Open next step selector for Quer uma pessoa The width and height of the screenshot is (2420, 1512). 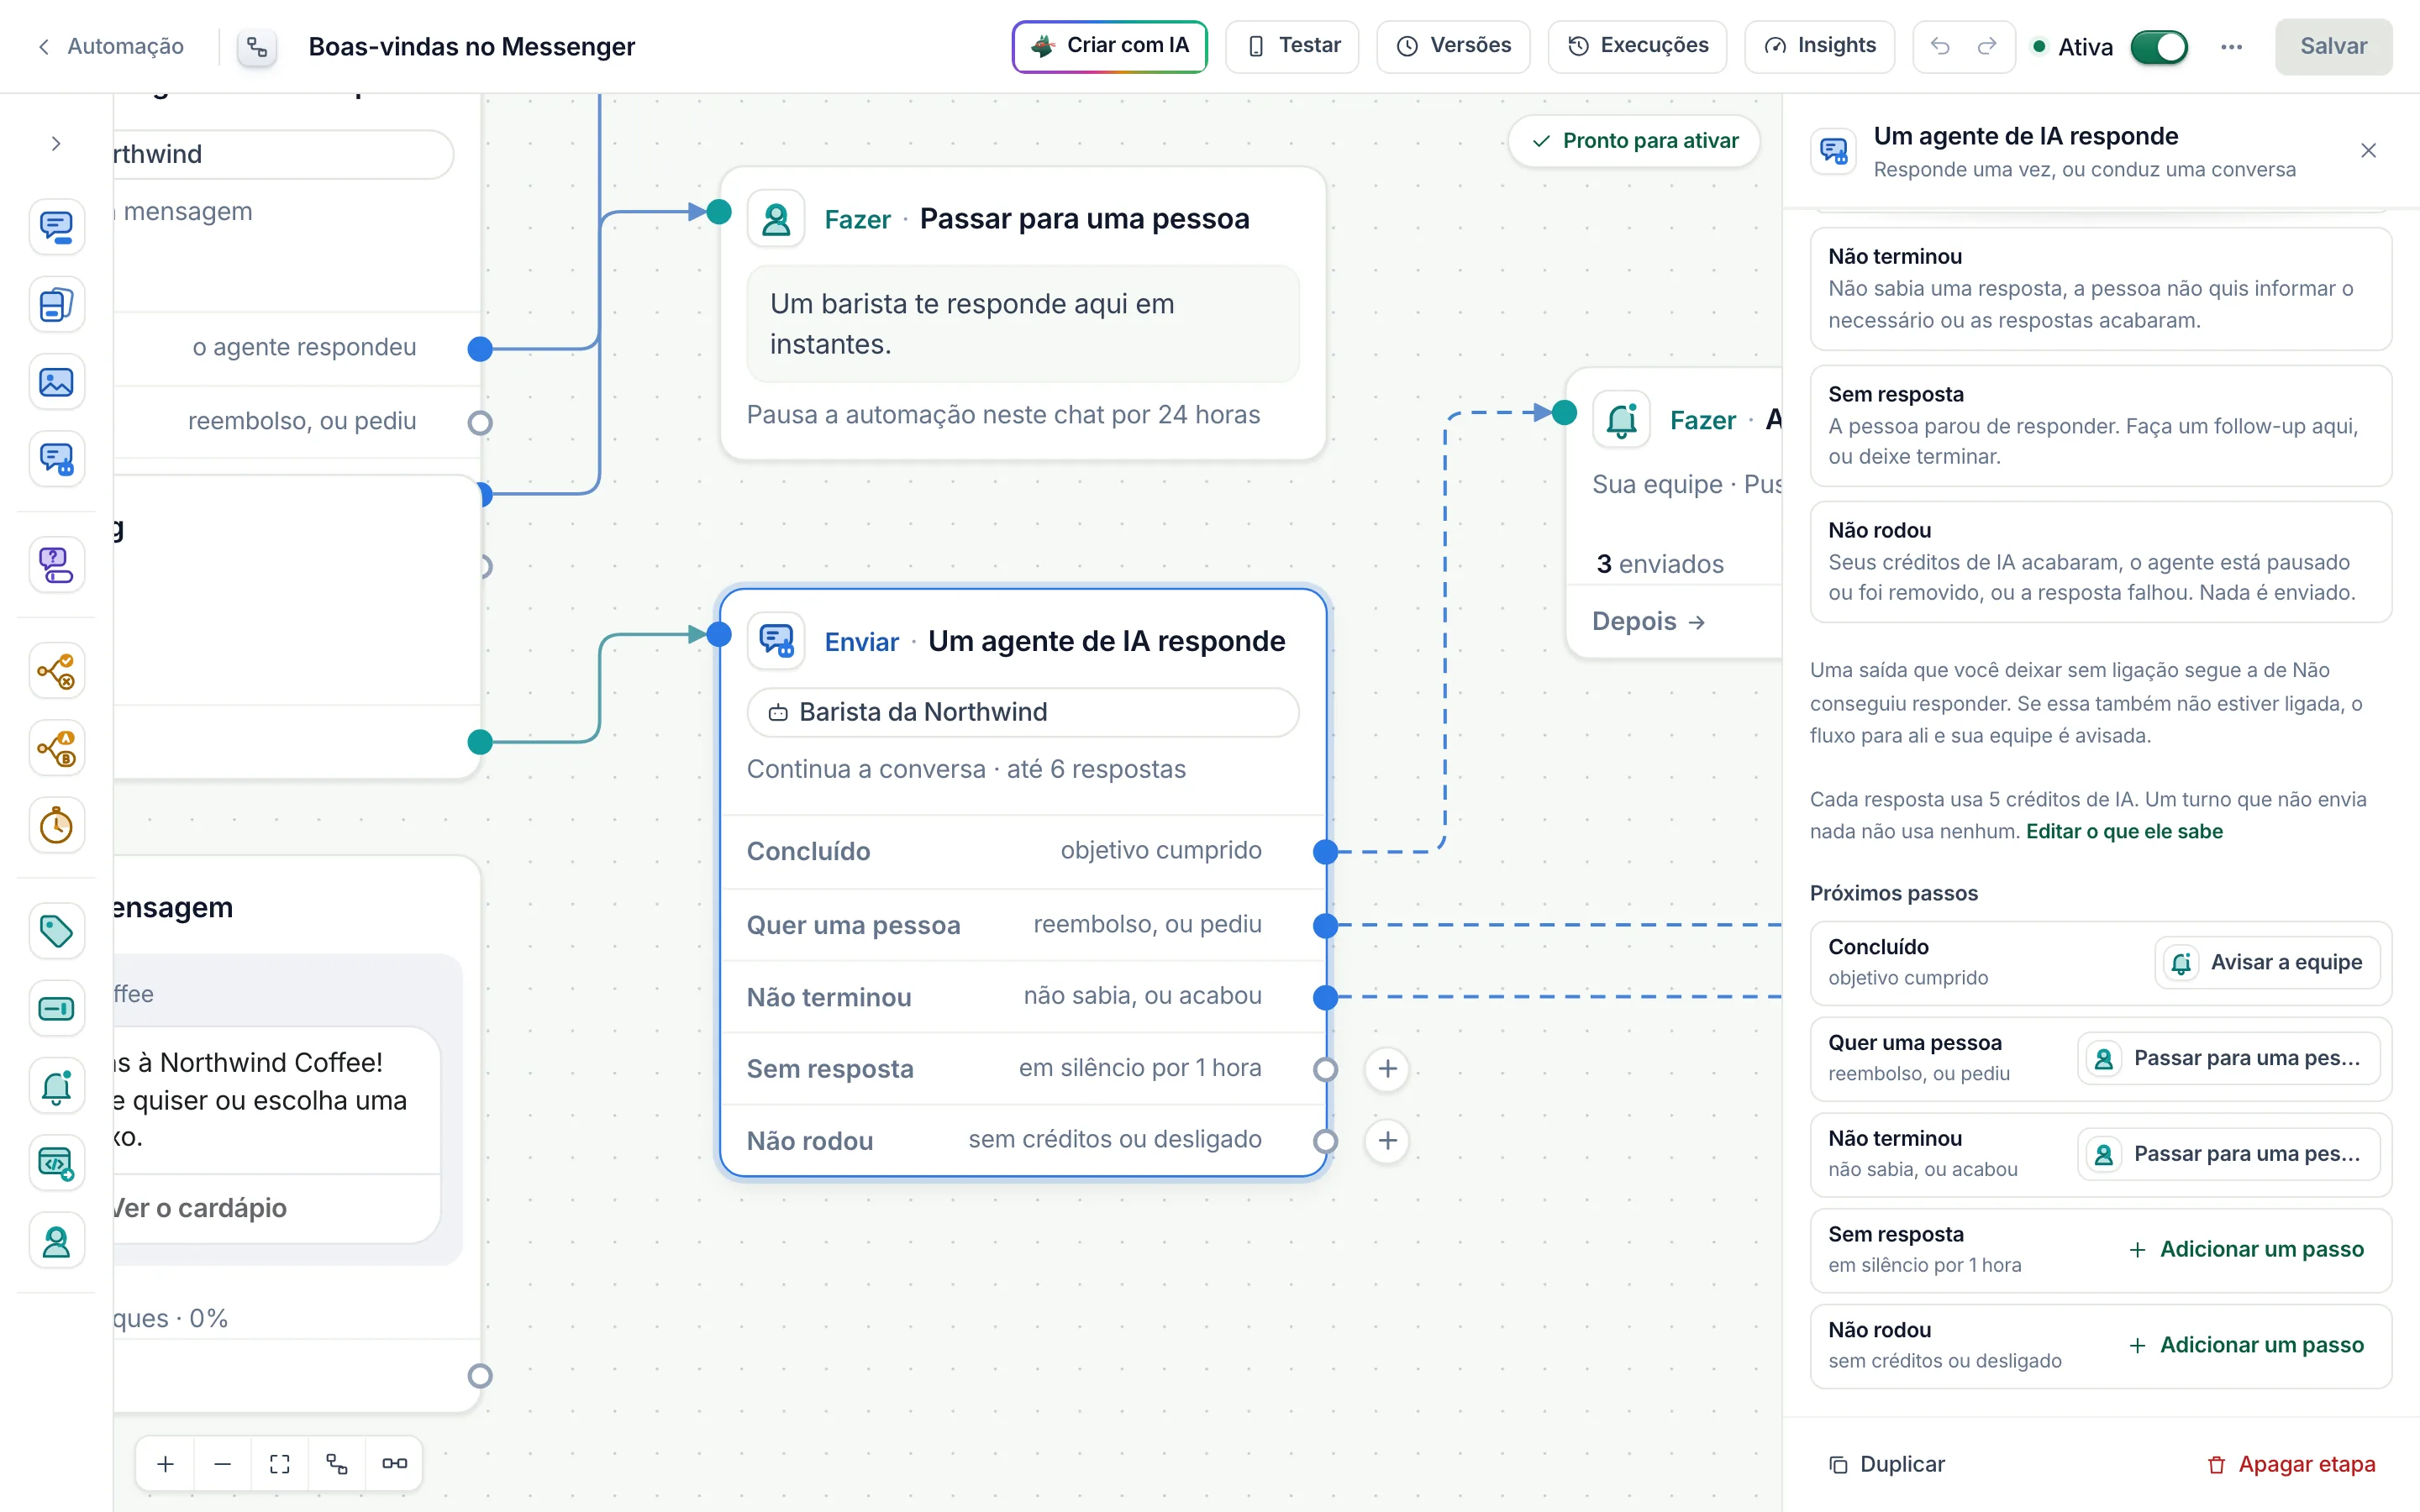click(x=2228, y=1059)
